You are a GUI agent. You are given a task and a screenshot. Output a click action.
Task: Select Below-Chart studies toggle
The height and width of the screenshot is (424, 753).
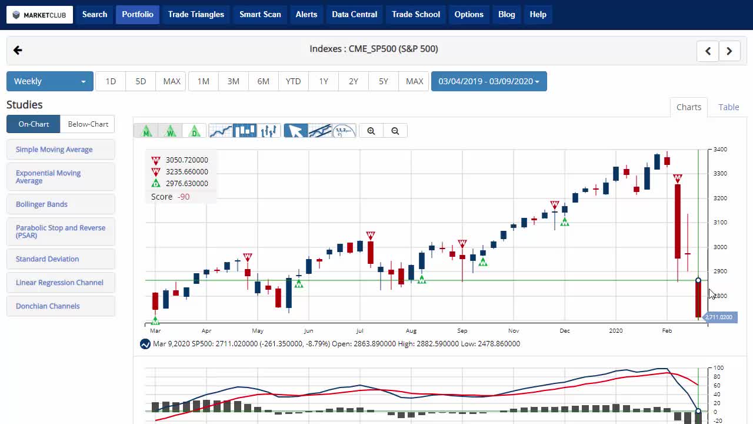click(88, 124)
